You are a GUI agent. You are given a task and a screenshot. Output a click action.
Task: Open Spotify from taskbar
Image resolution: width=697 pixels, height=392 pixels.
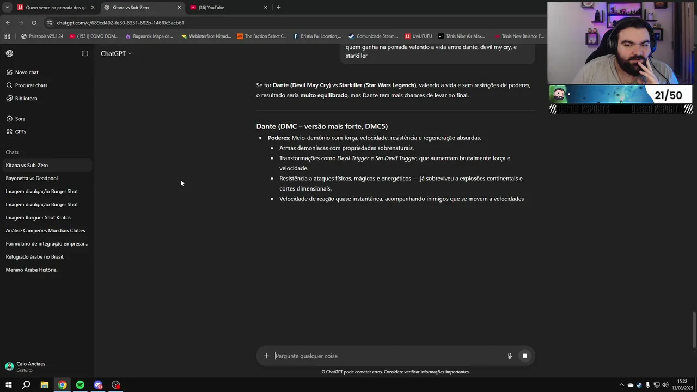(x=80, y=385)
